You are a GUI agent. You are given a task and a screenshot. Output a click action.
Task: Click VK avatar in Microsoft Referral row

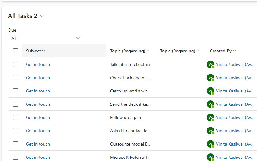click(210, 157)
